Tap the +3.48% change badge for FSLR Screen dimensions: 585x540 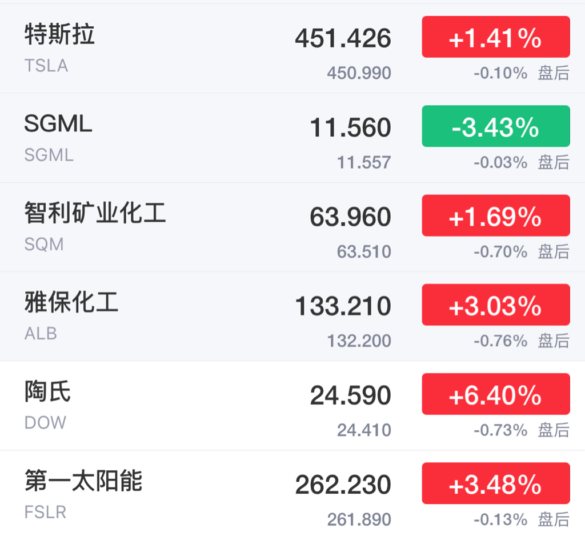496,483
